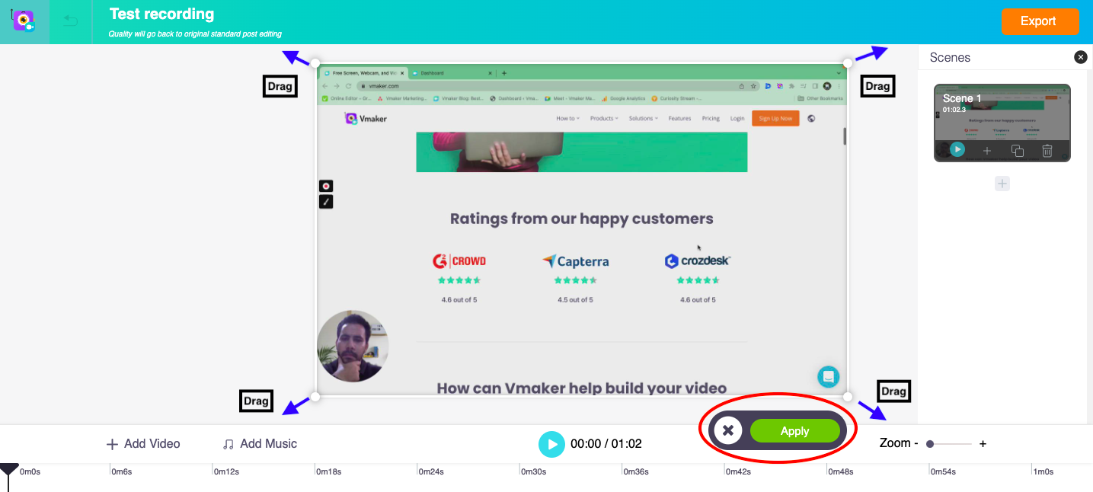Click the Zoom slider handle
The width and height of the screenshot is (1093, 492).
[930, 444]
